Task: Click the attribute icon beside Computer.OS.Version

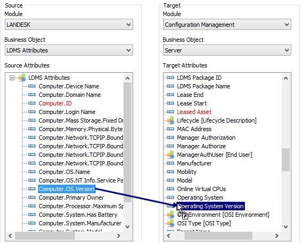Action: (x=32, y=189)
